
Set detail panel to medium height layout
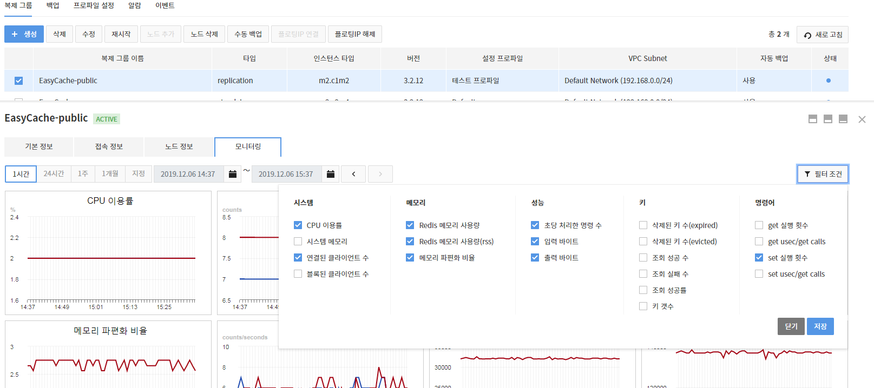[828, 119]
